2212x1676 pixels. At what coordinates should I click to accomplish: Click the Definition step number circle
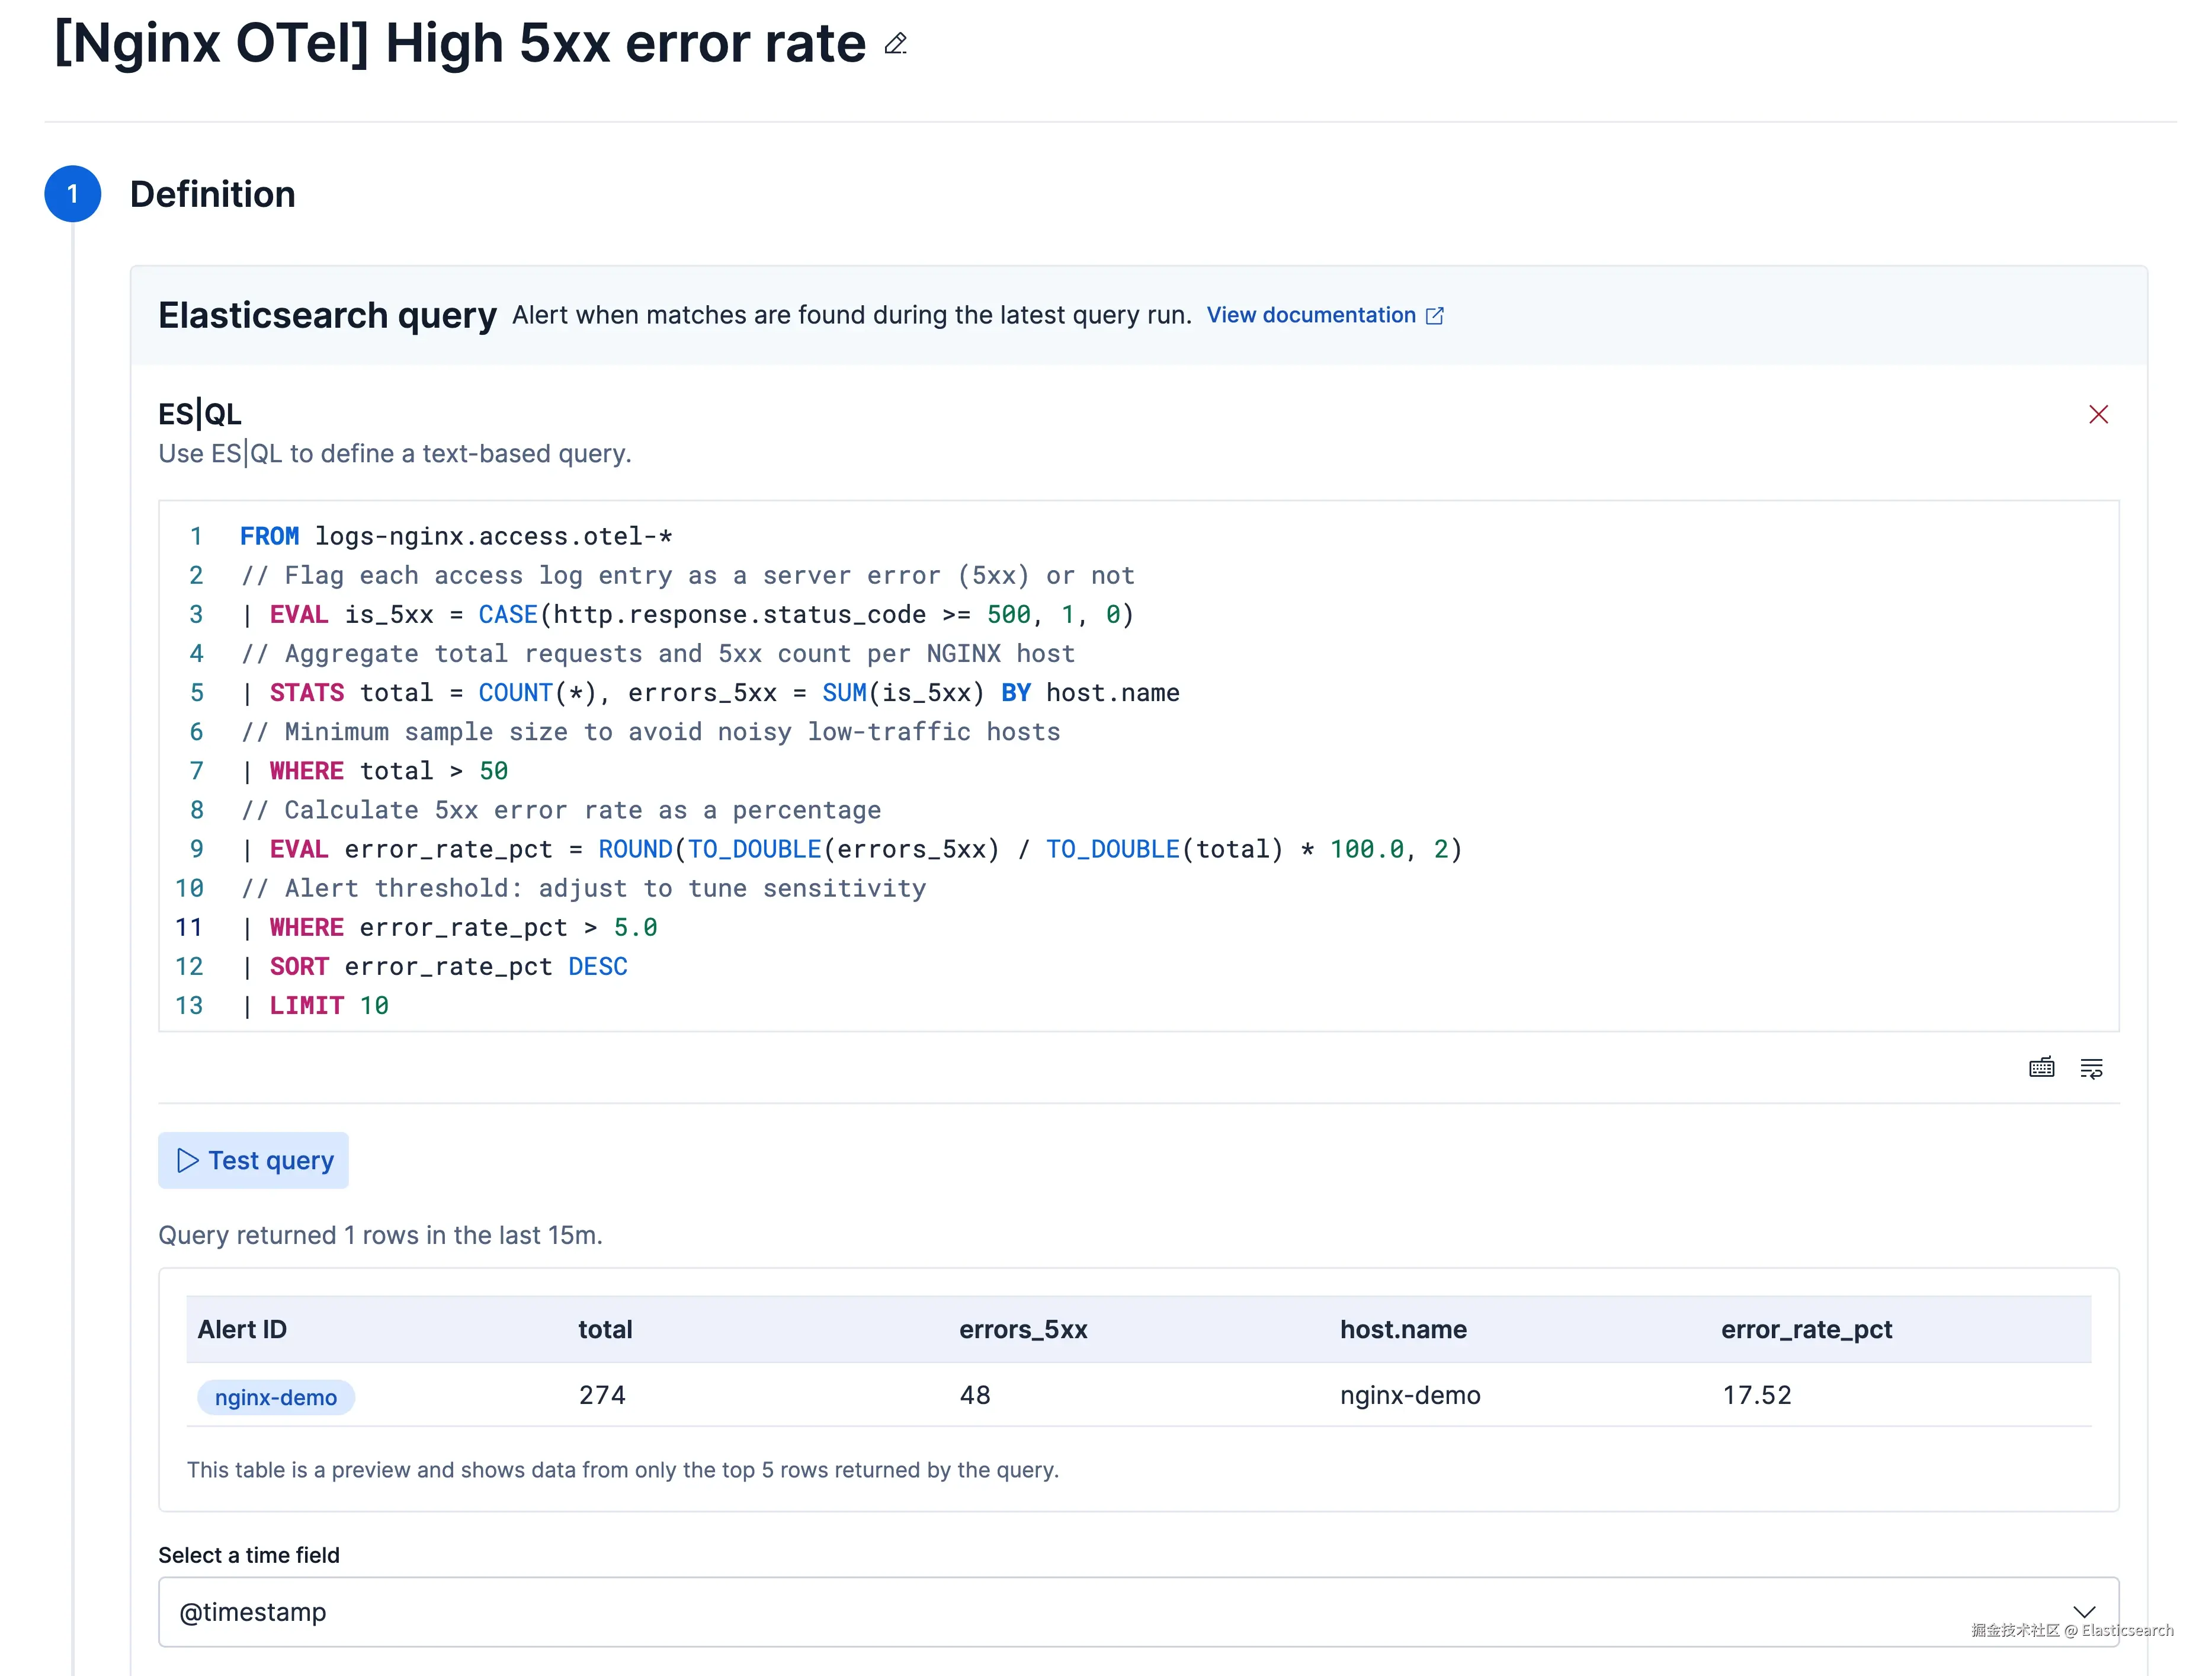[72, 193]
